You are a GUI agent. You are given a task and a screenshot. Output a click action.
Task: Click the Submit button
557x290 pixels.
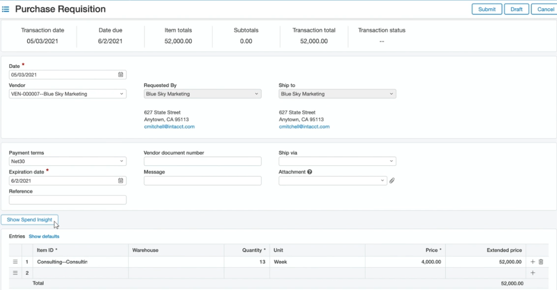487,9
